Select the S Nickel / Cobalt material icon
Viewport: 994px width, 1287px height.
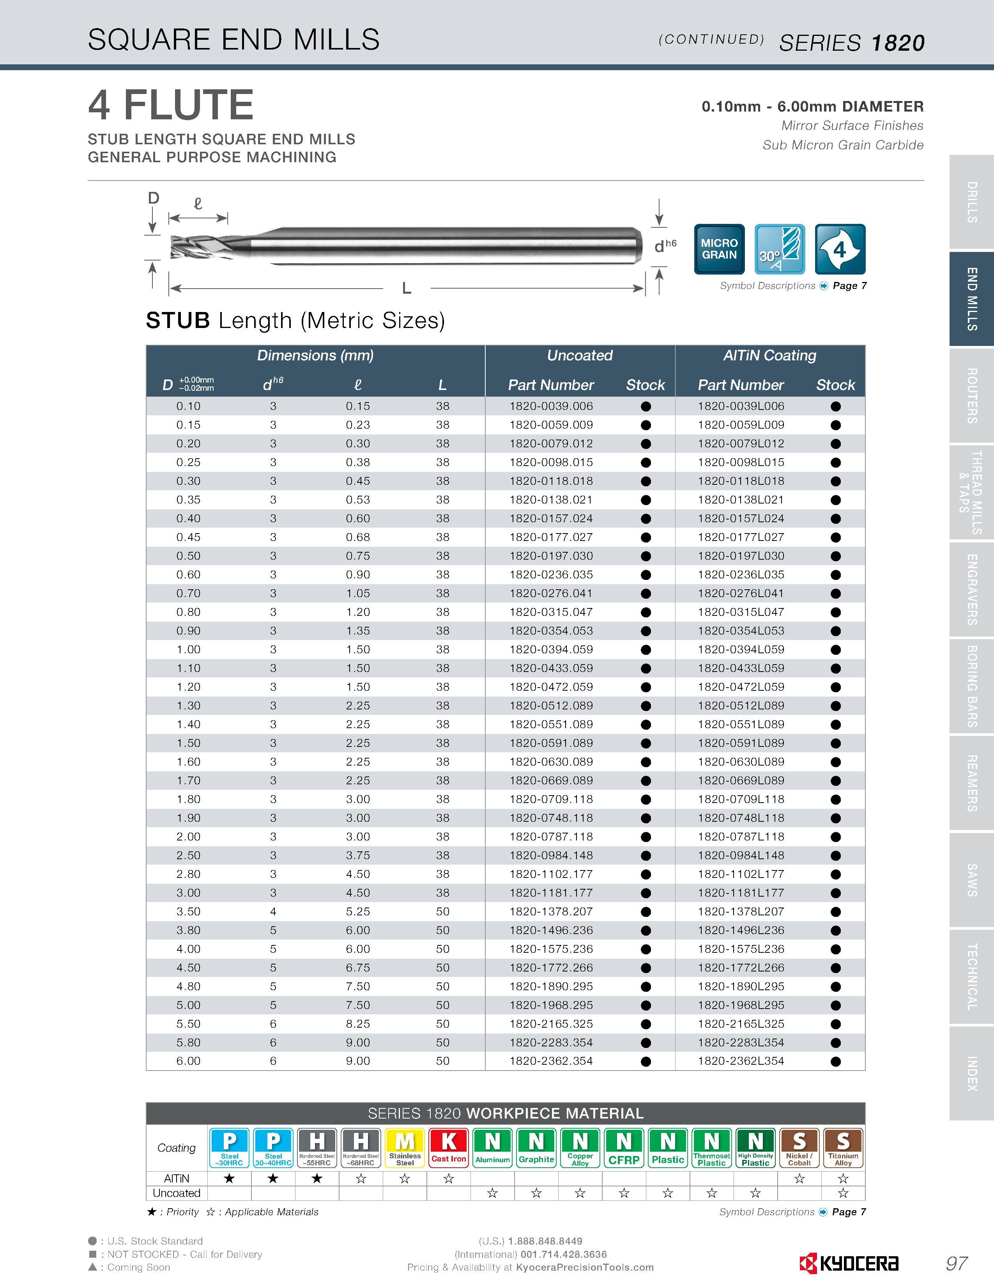coord(799,1147)
